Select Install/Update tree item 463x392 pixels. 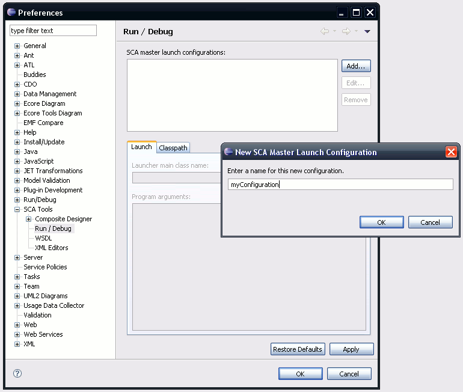click(x=44, y=142)
